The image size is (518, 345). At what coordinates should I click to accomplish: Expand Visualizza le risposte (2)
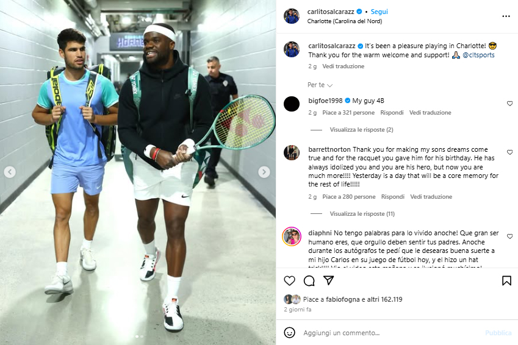(361, 130)
